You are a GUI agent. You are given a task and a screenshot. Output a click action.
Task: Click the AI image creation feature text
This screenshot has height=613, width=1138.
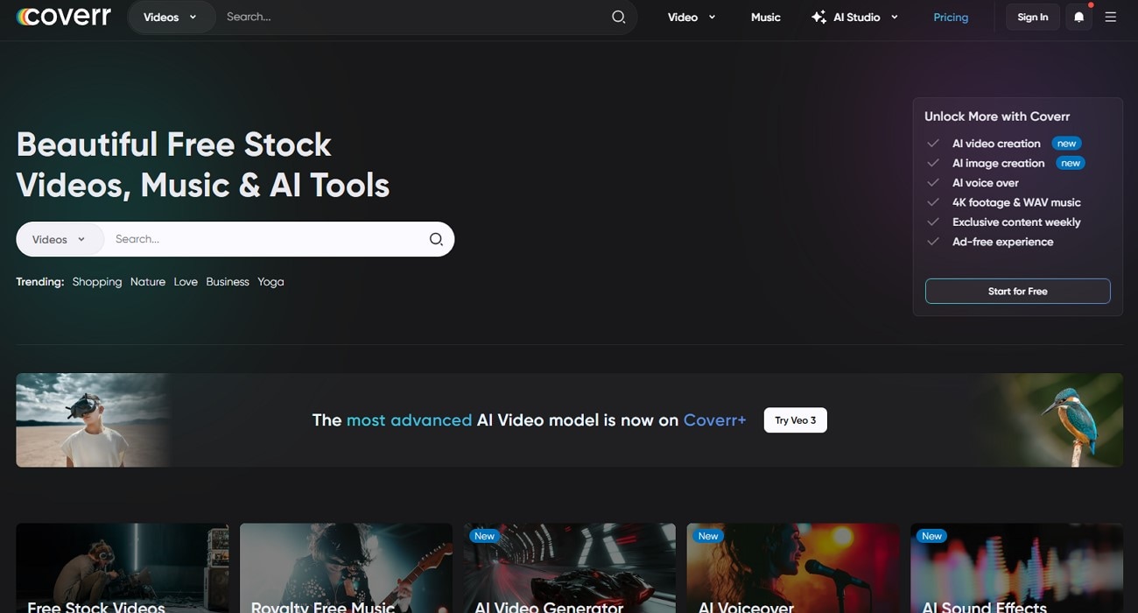pos(998,163)
